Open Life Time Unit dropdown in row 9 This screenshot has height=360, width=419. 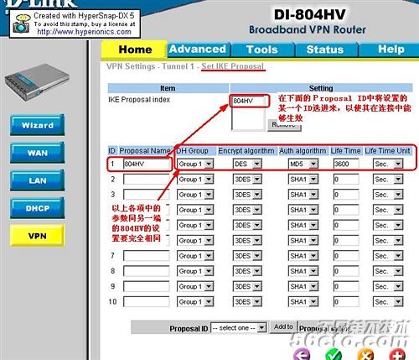point(388,286)
